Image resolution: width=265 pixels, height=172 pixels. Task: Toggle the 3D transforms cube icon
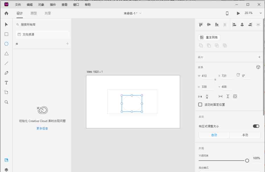[x=258, y=67]
